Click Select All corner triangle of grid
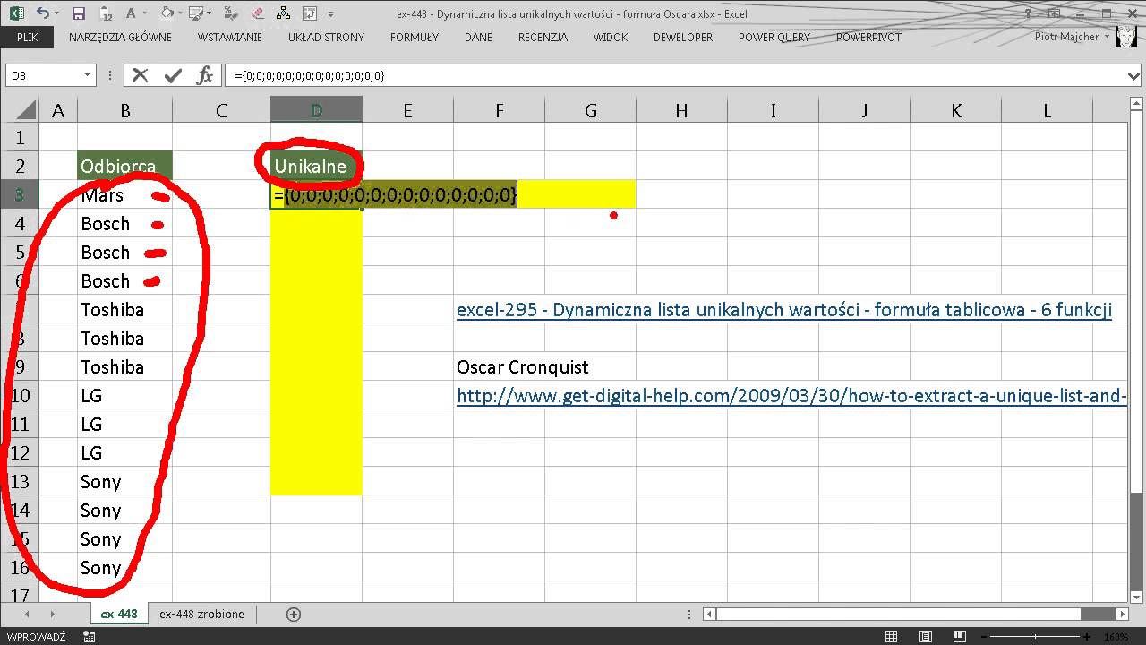This screenshot has height=645, width=1146. tap(27, 111)
